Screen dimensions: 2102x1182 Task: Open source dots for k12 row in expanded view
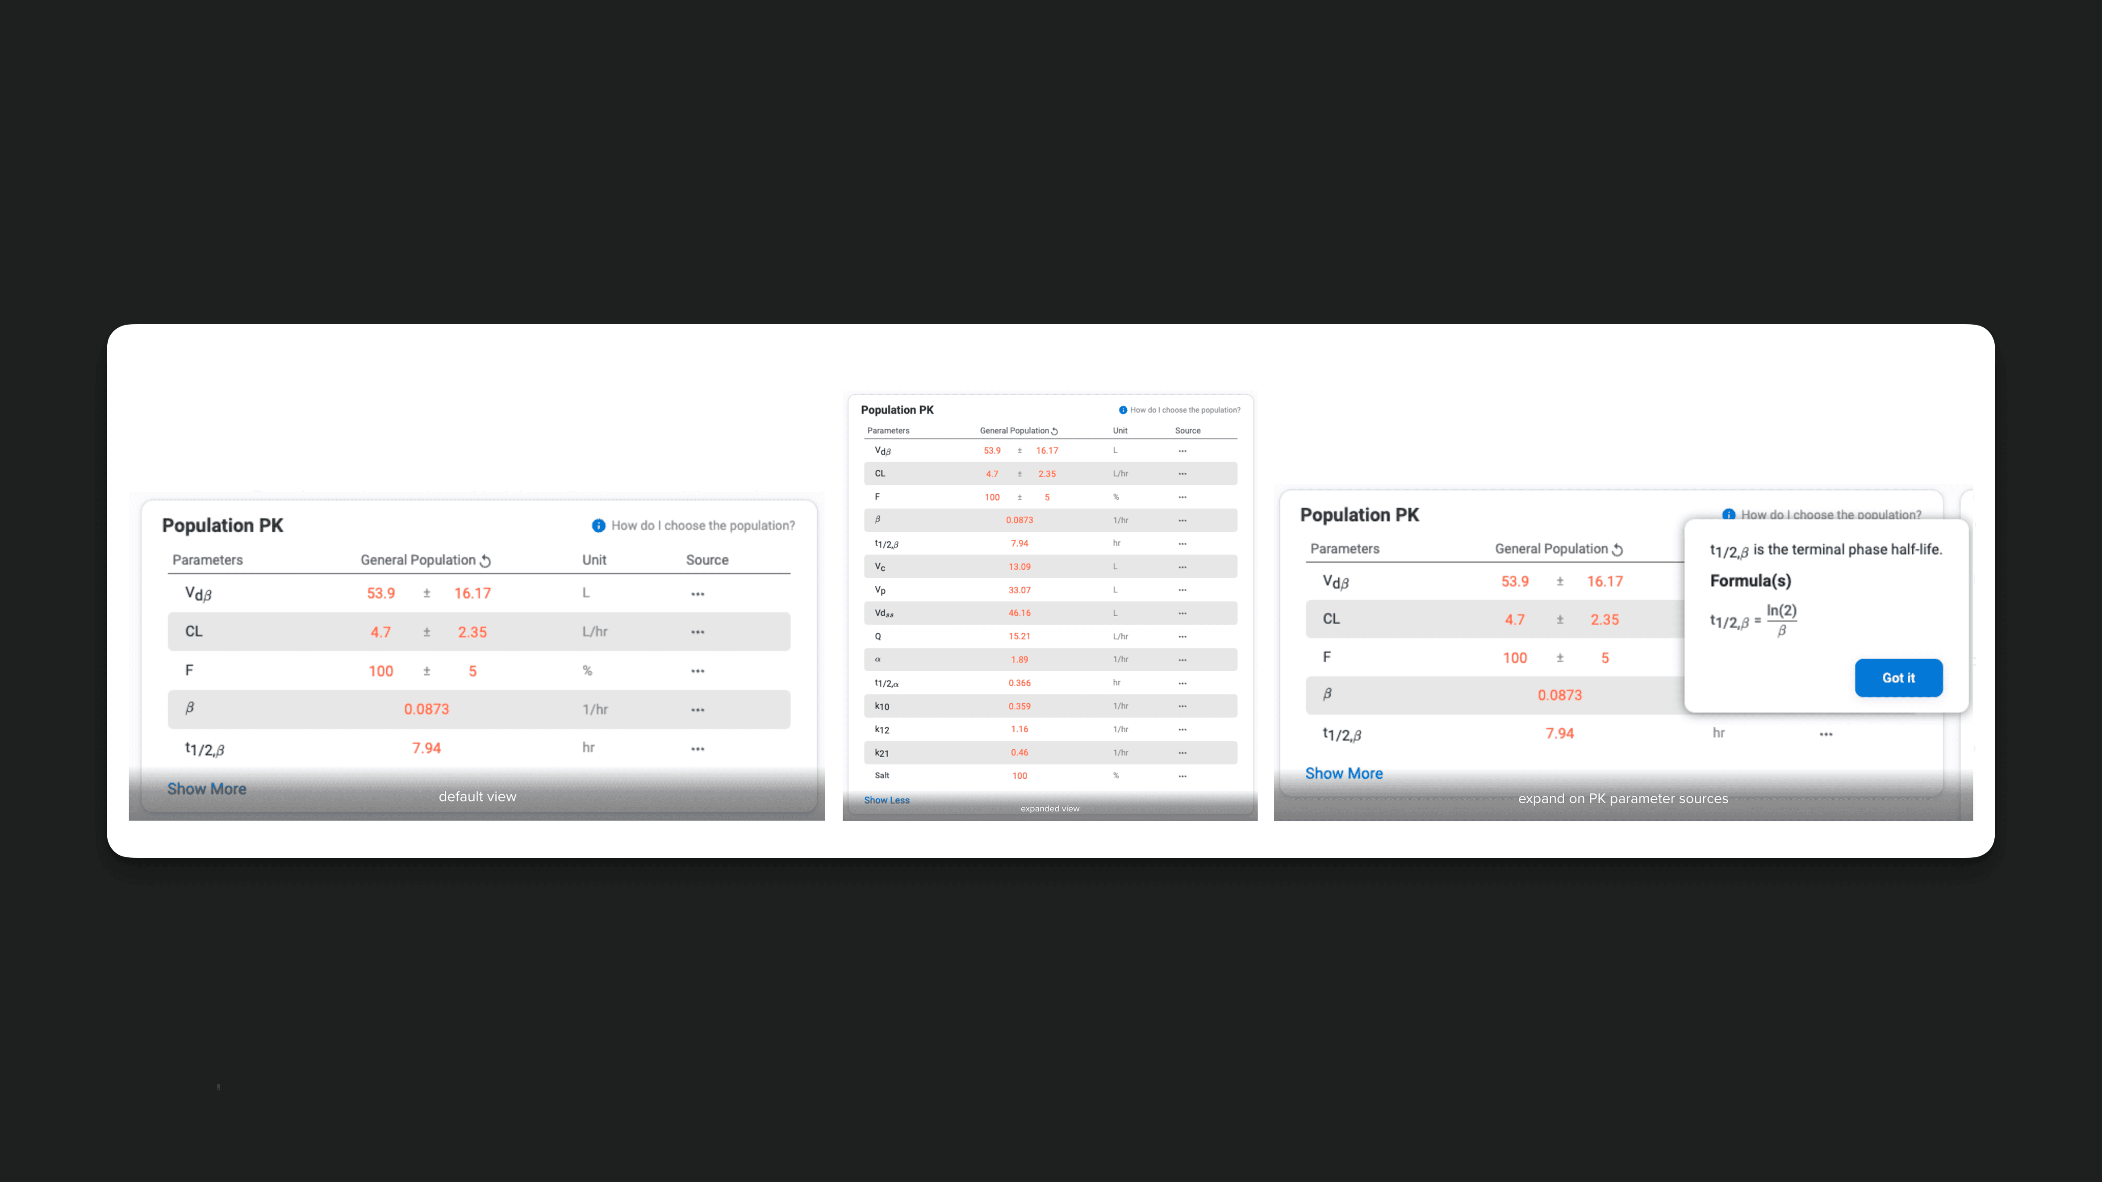[x=1183, y=729]
